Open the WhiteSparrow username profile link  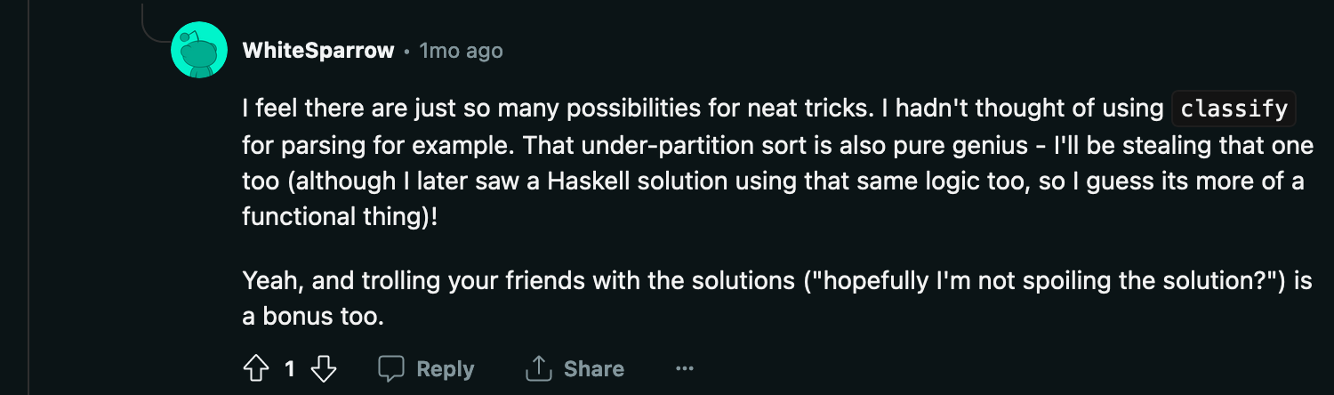tap(318, 51)
